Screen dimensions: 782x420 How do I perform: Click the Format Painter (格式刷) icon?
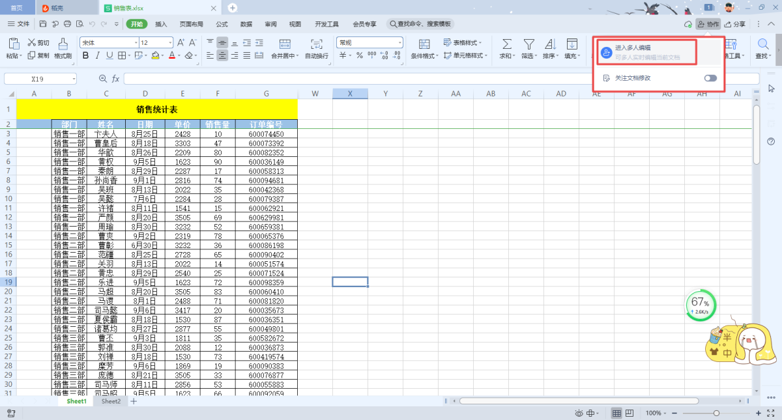[x=63, y=44]
